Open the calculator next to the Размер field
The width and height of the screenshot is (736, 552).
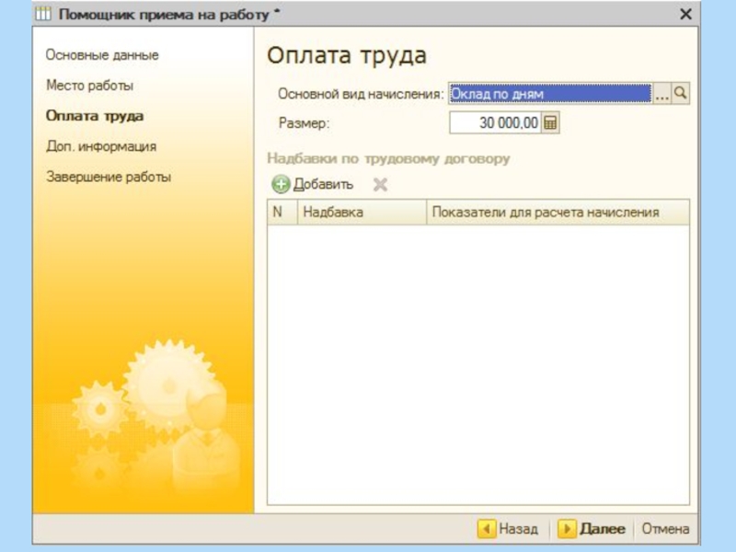click(551, 123)
